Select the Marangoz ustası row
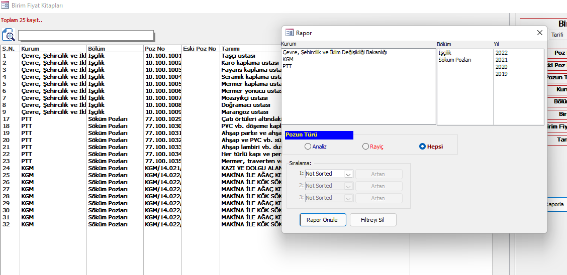567x275 pixels. coord(141,112)
